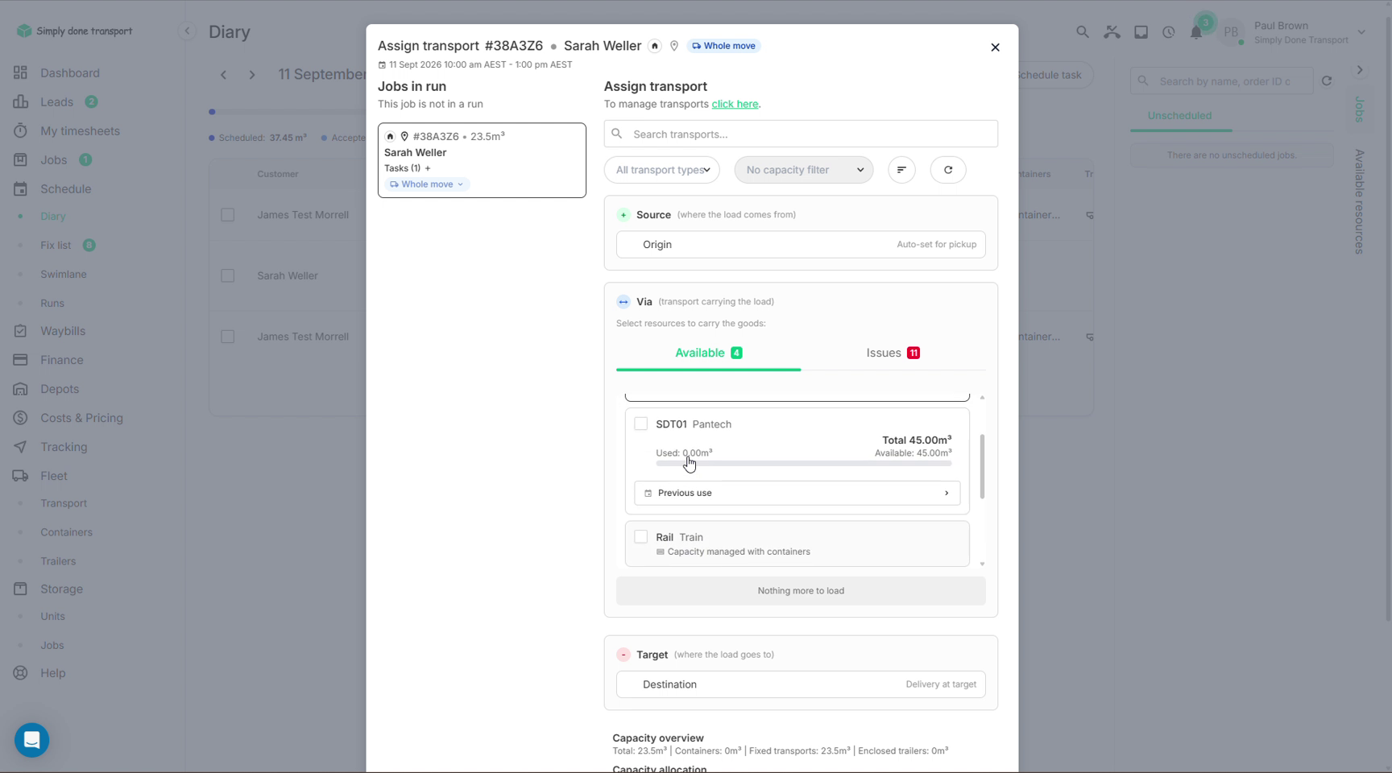The image size is (1392, 773).
Task: Expand Previous use for SDT01
Action: coord(797,493)
